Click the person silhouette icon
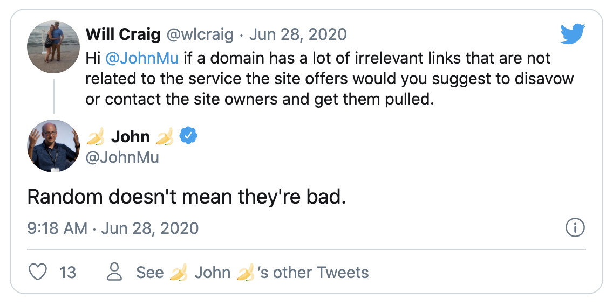This screenshot has width=613, height=306. pos(114,272)
